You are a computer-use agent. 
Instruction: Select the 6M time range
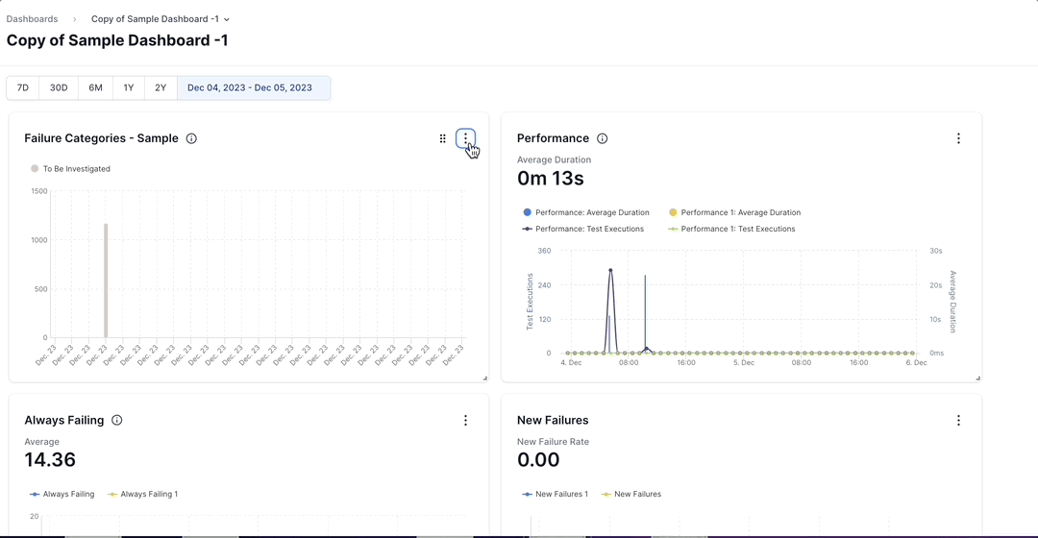95,87
